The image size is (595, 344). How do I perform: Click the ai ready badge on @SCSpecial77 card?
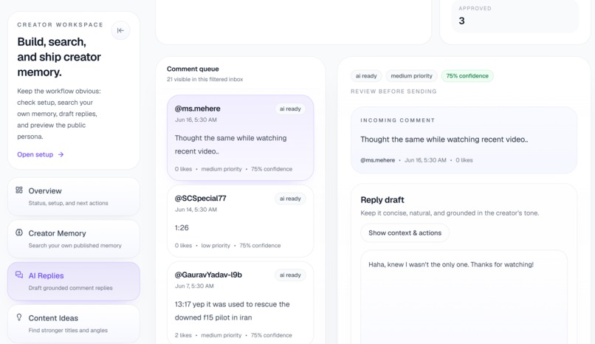[290, 199]
